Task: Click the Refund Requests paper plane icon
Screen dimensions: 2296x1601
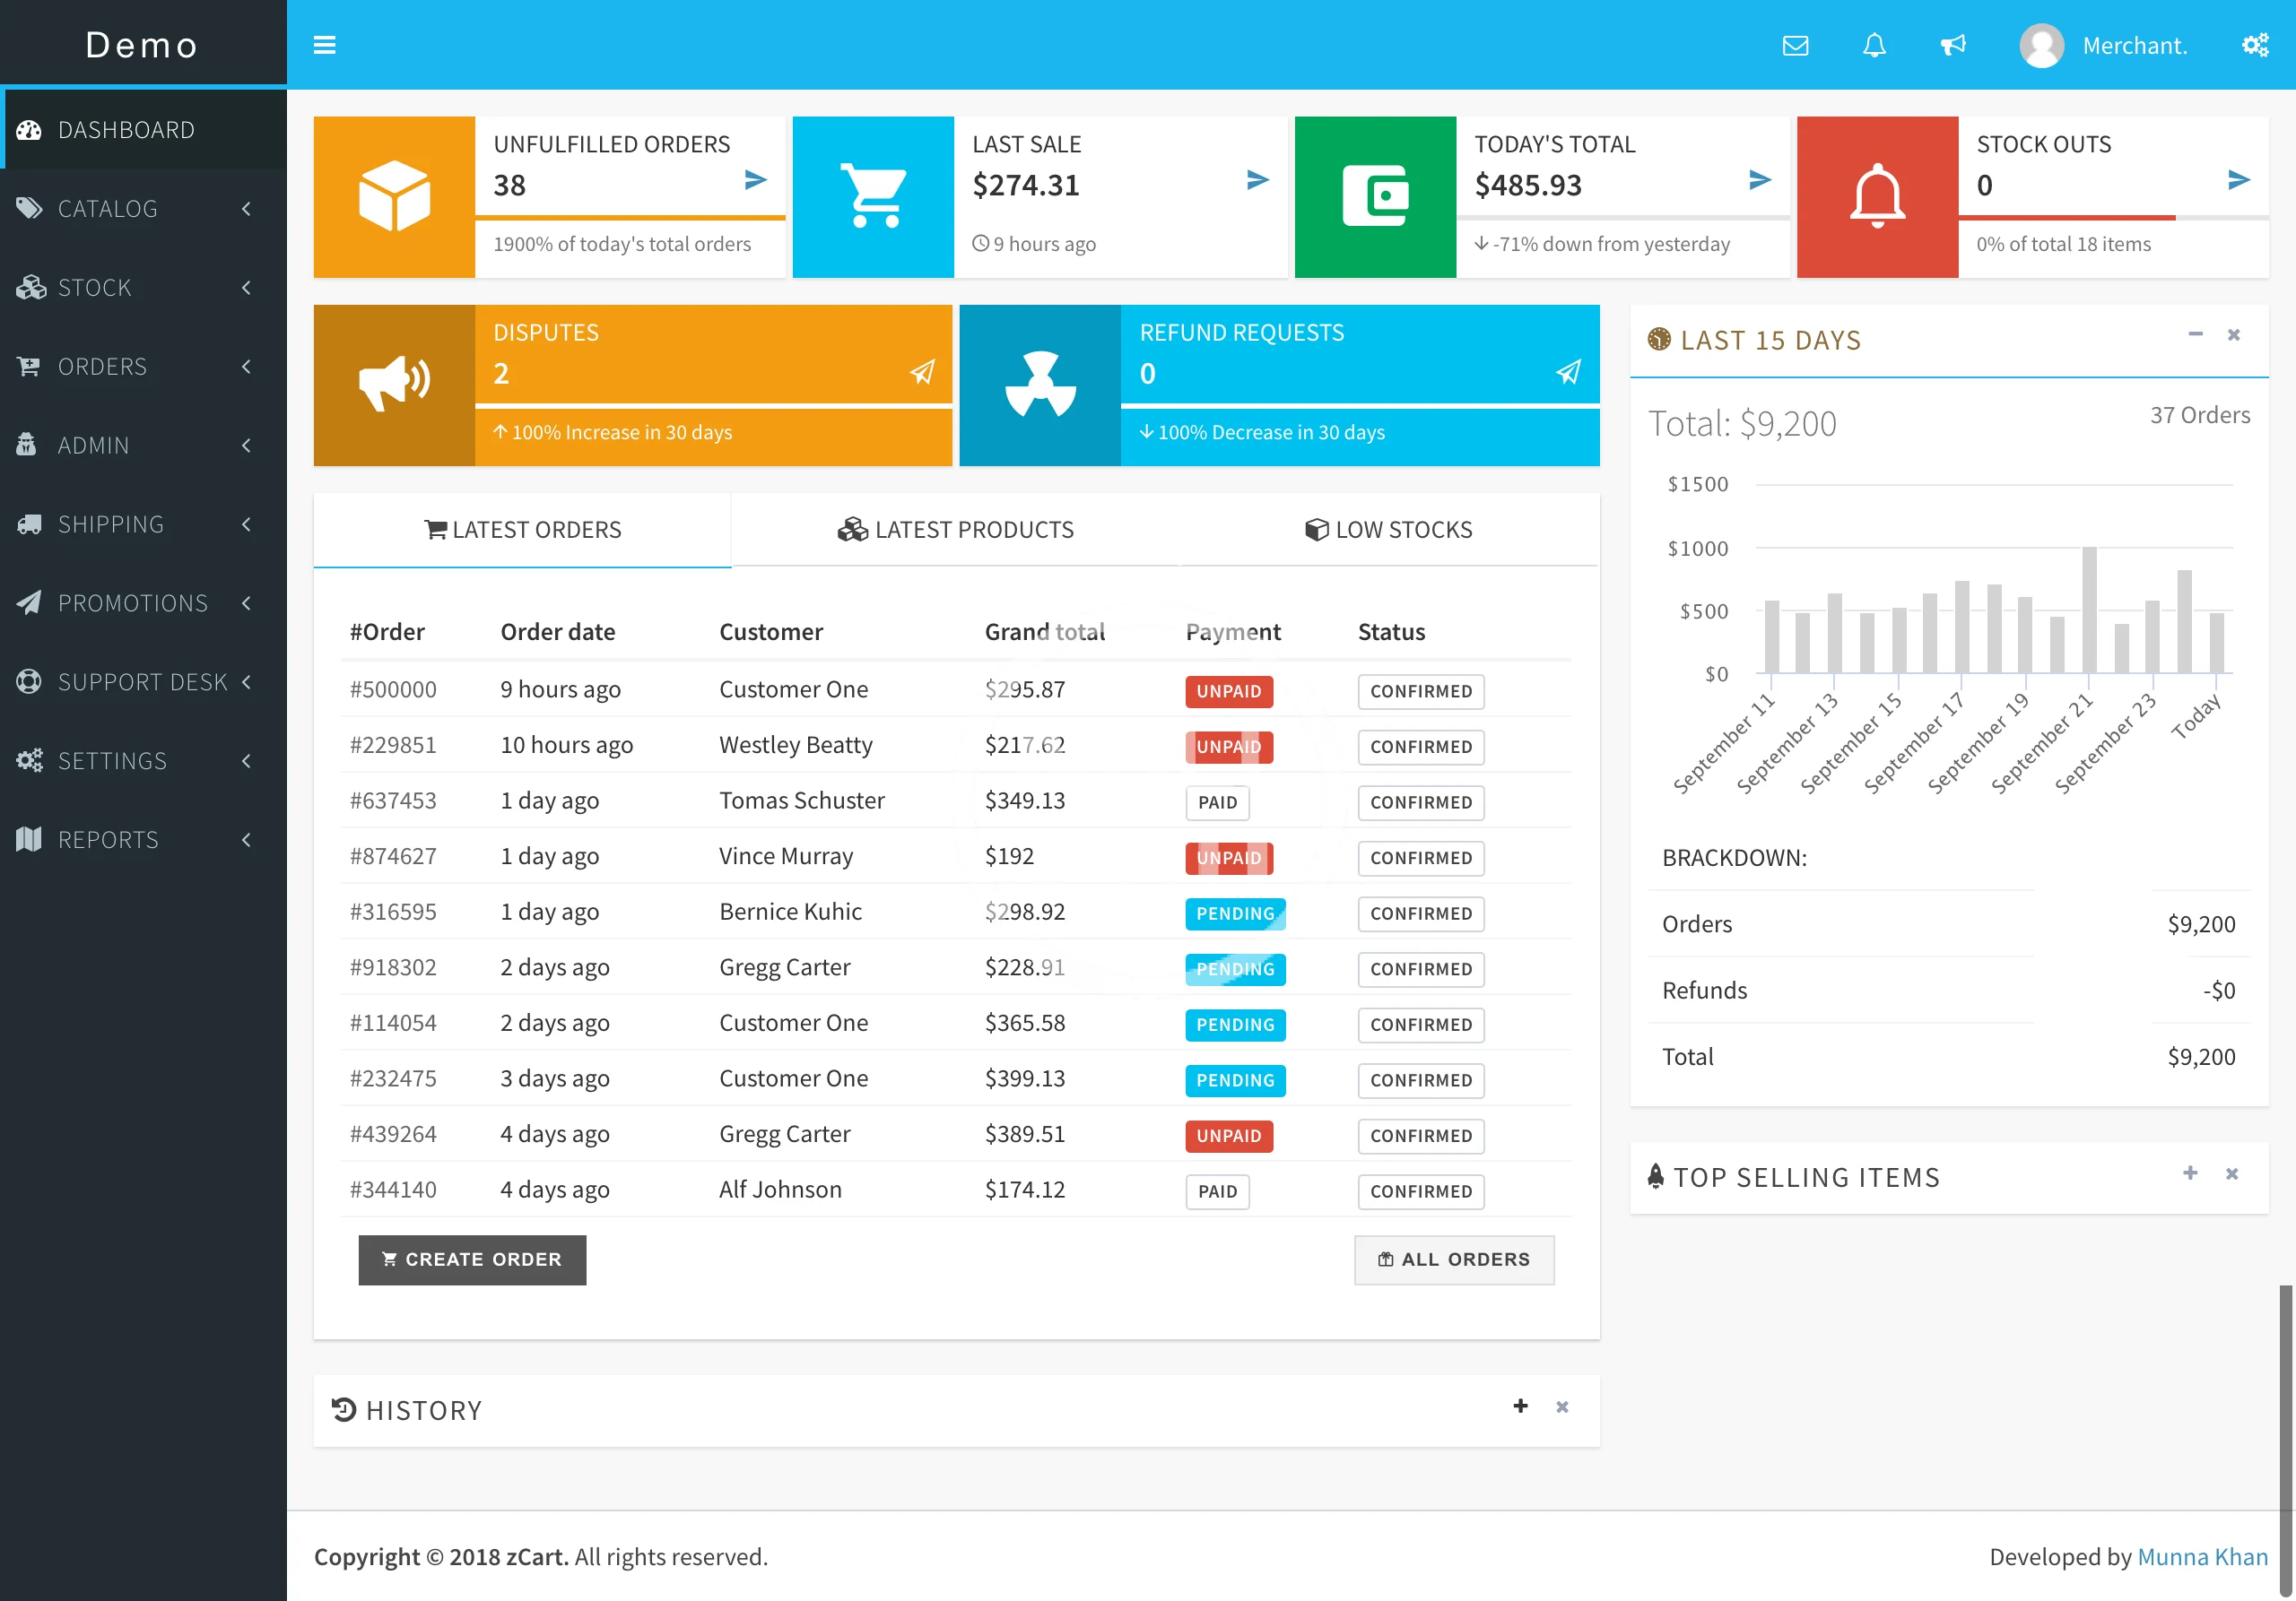Action: 1568,373
